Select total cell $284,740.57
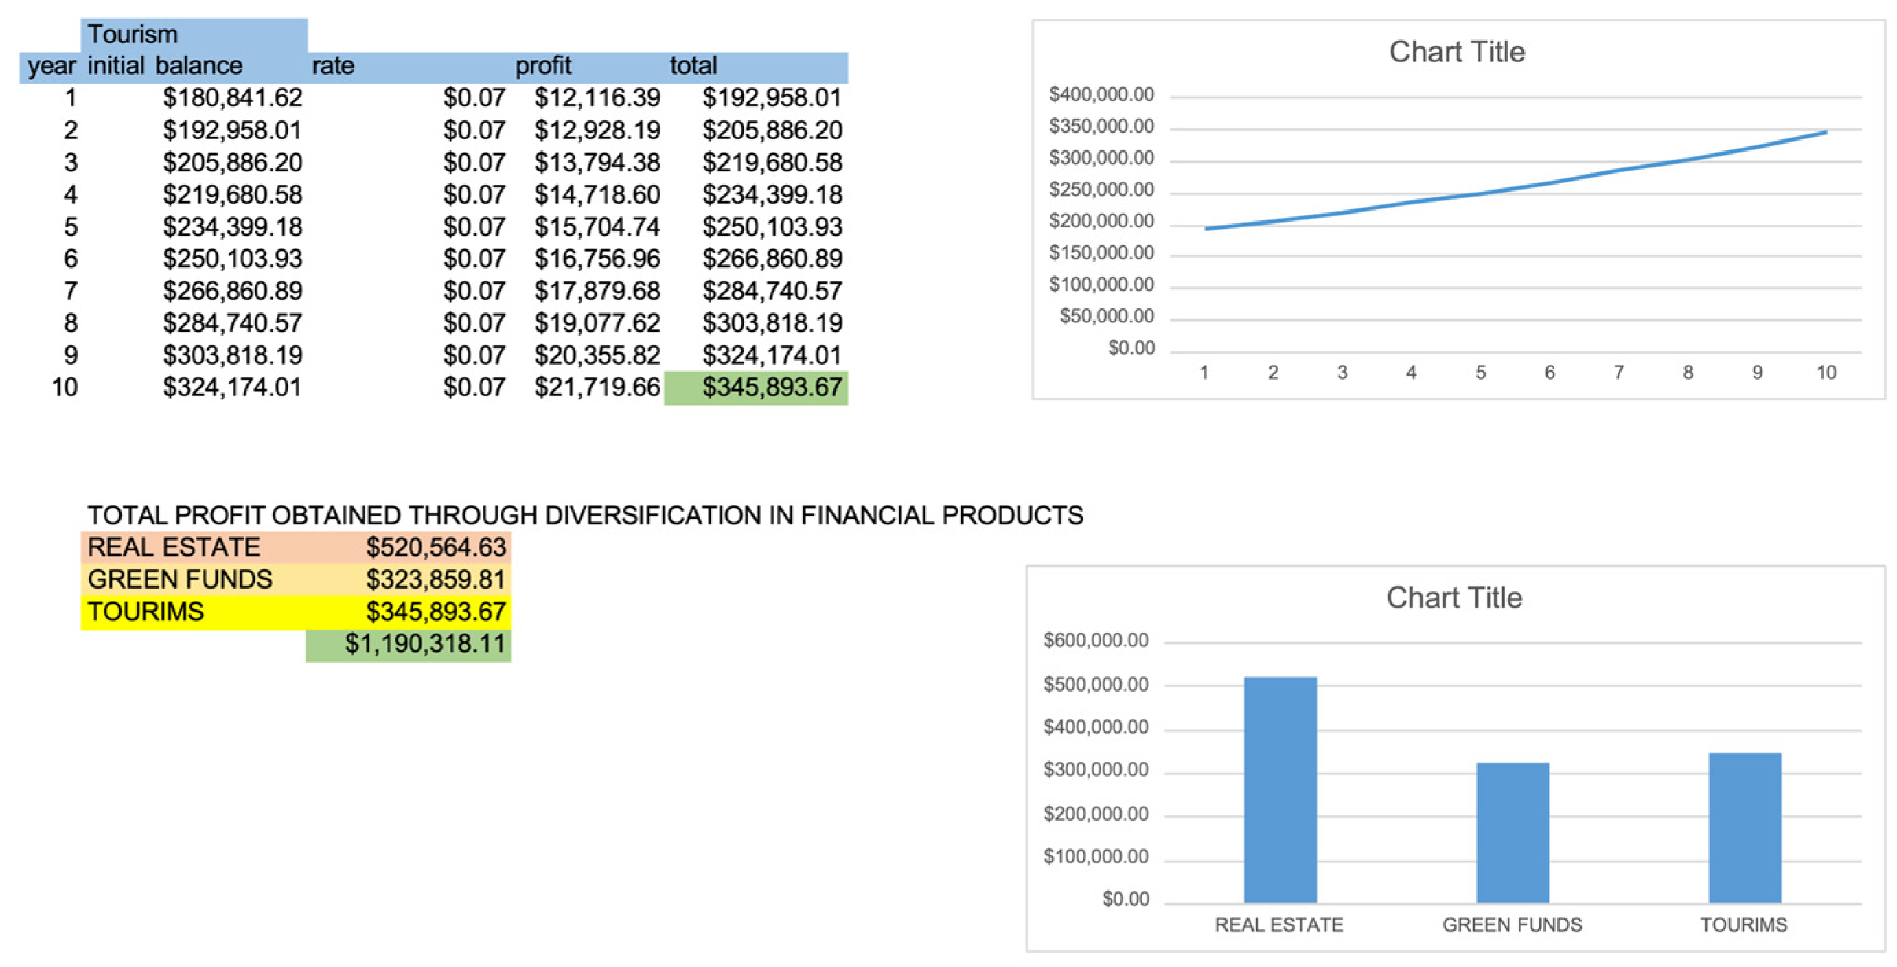 [x=772, y=292]
